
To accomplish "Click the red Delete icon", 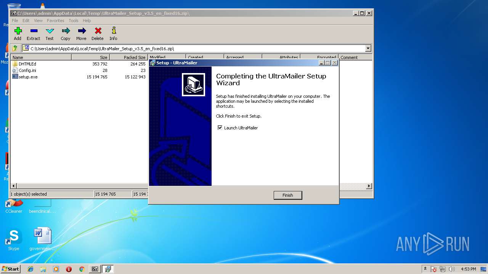I will point(98,34).
